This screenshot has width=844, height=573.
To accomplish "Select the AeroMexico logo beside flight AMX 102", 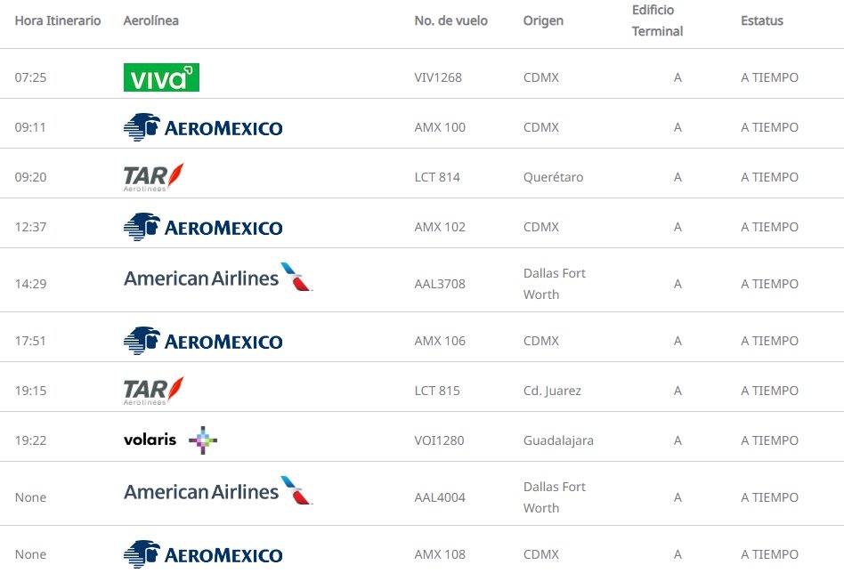I will click(203, 227).
